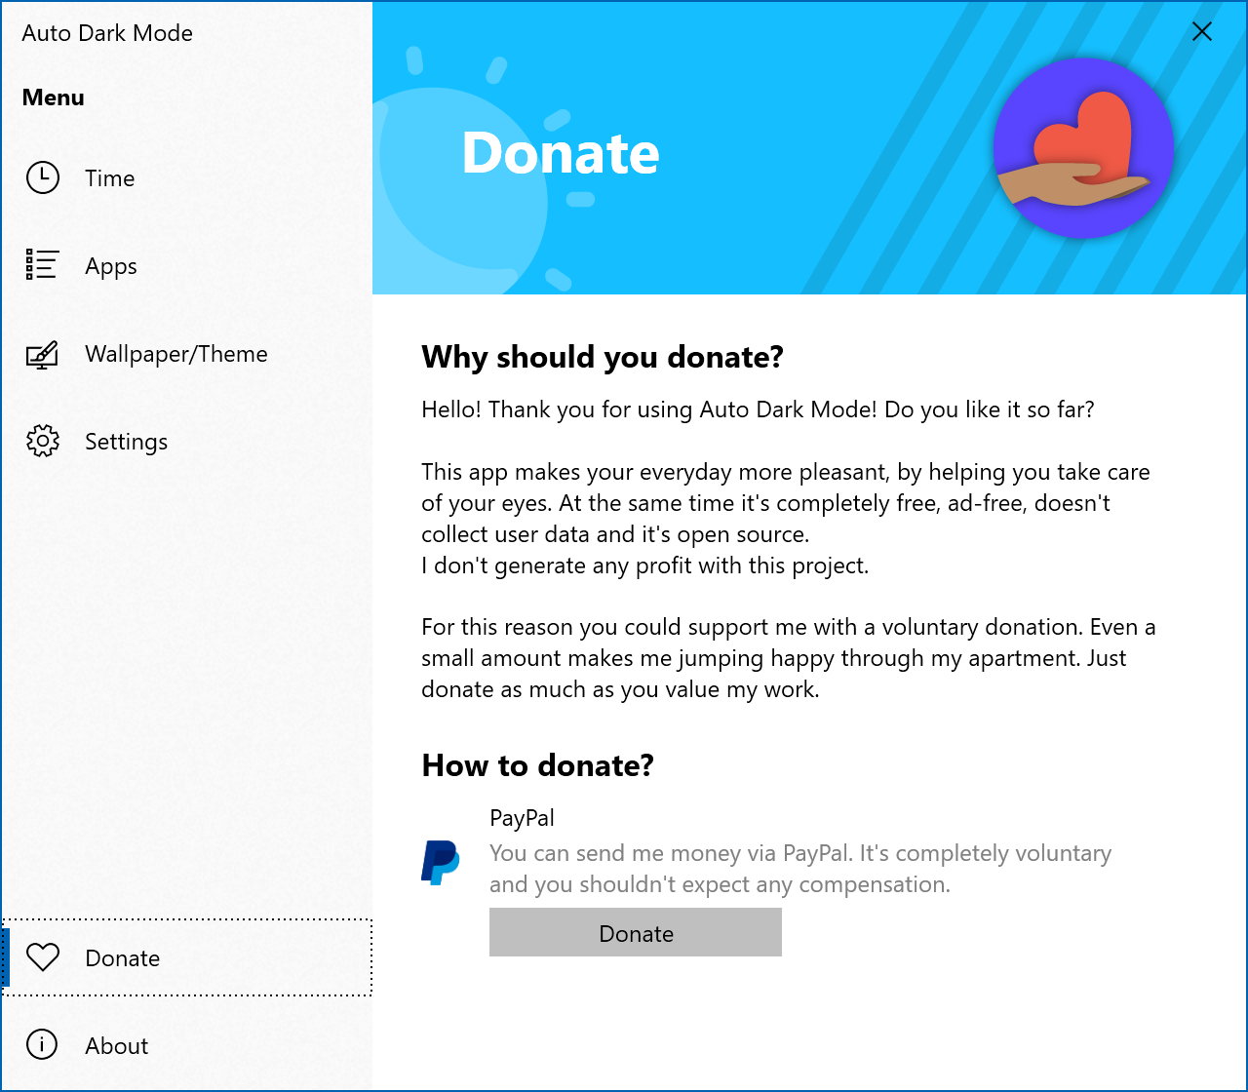Select the Apps menu label
This screenshot has height=1092, width=1248.
click(x=111, y=267)
